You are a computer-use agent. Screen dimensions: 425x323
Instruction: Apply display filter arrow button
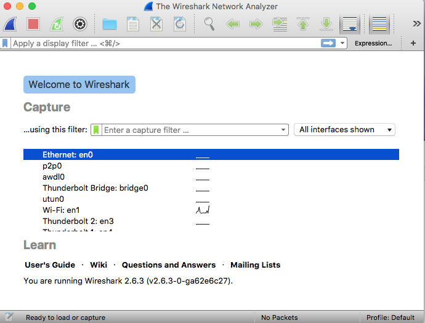(328, 43)
